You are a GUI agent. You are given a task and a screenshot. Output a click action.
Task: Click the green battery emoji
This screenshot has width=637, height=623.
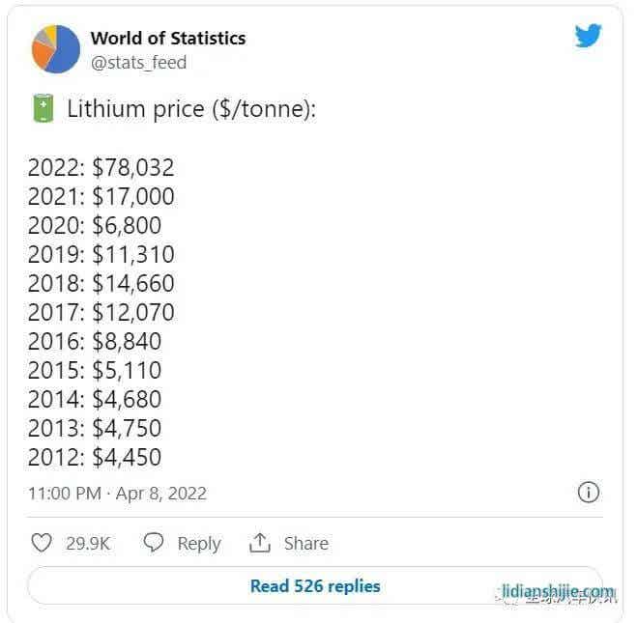click(43, 108)
